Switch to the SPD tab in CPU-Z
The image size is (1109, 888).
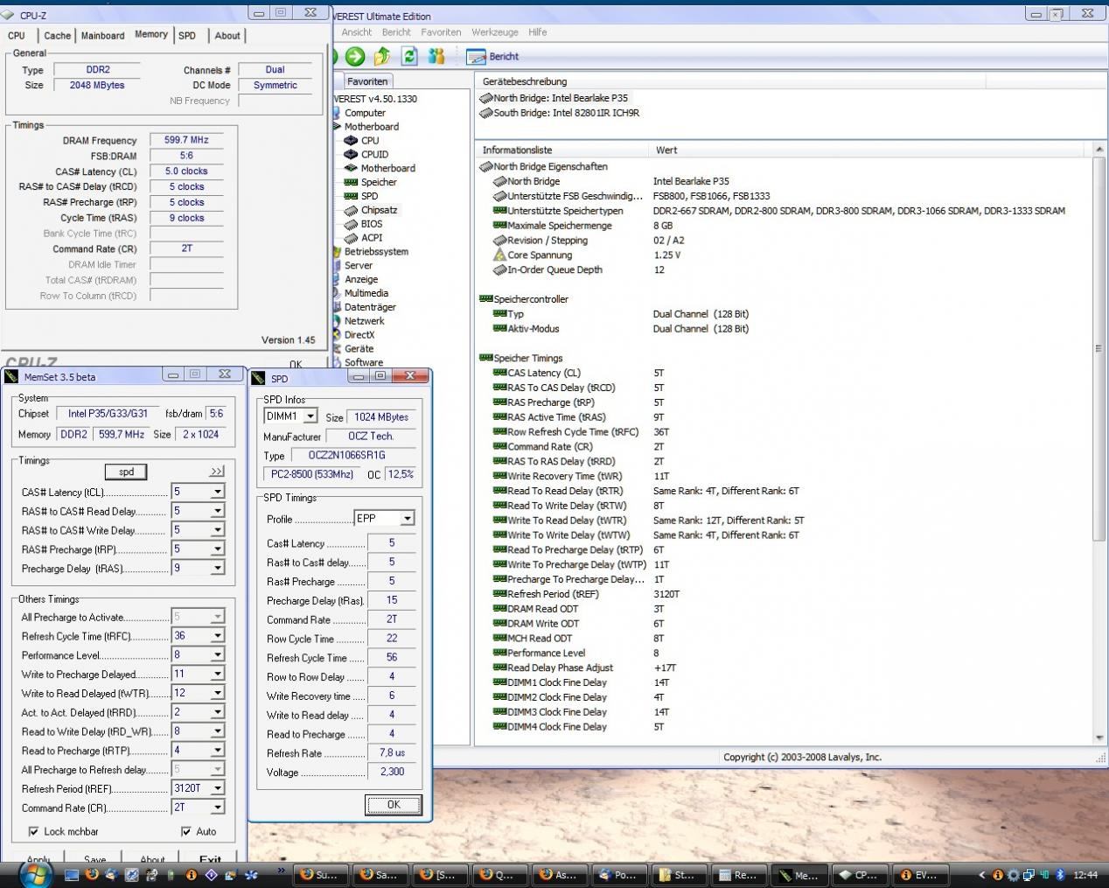tap(187, 36)
